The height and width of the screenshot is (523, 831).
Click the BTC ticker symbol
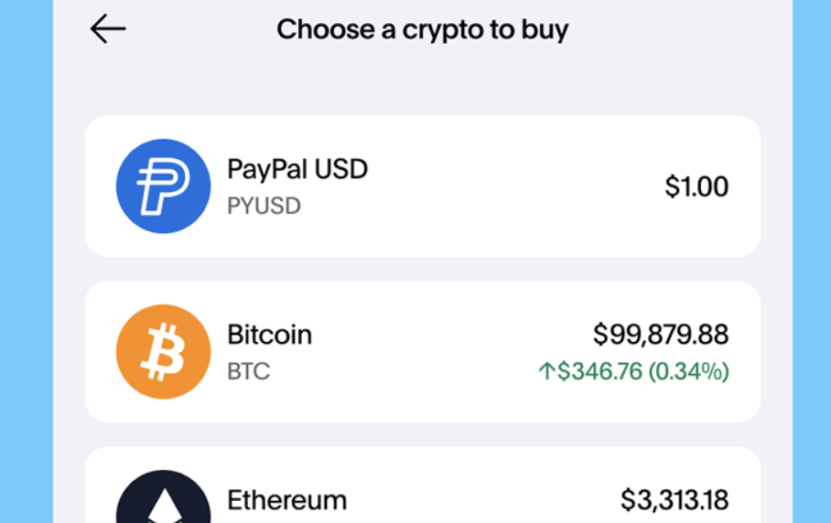coord(248,372)
